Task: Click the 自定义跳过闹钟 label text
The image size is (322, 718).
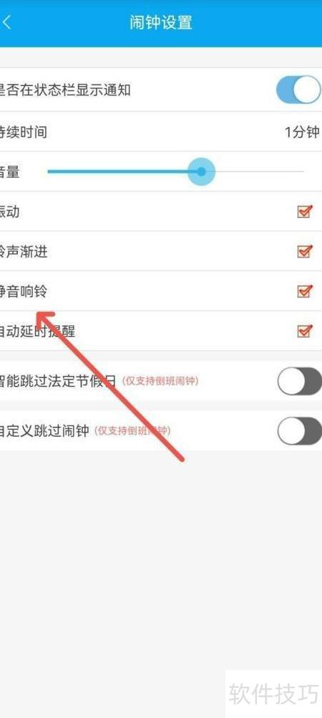Action: (x=44, y=431)
